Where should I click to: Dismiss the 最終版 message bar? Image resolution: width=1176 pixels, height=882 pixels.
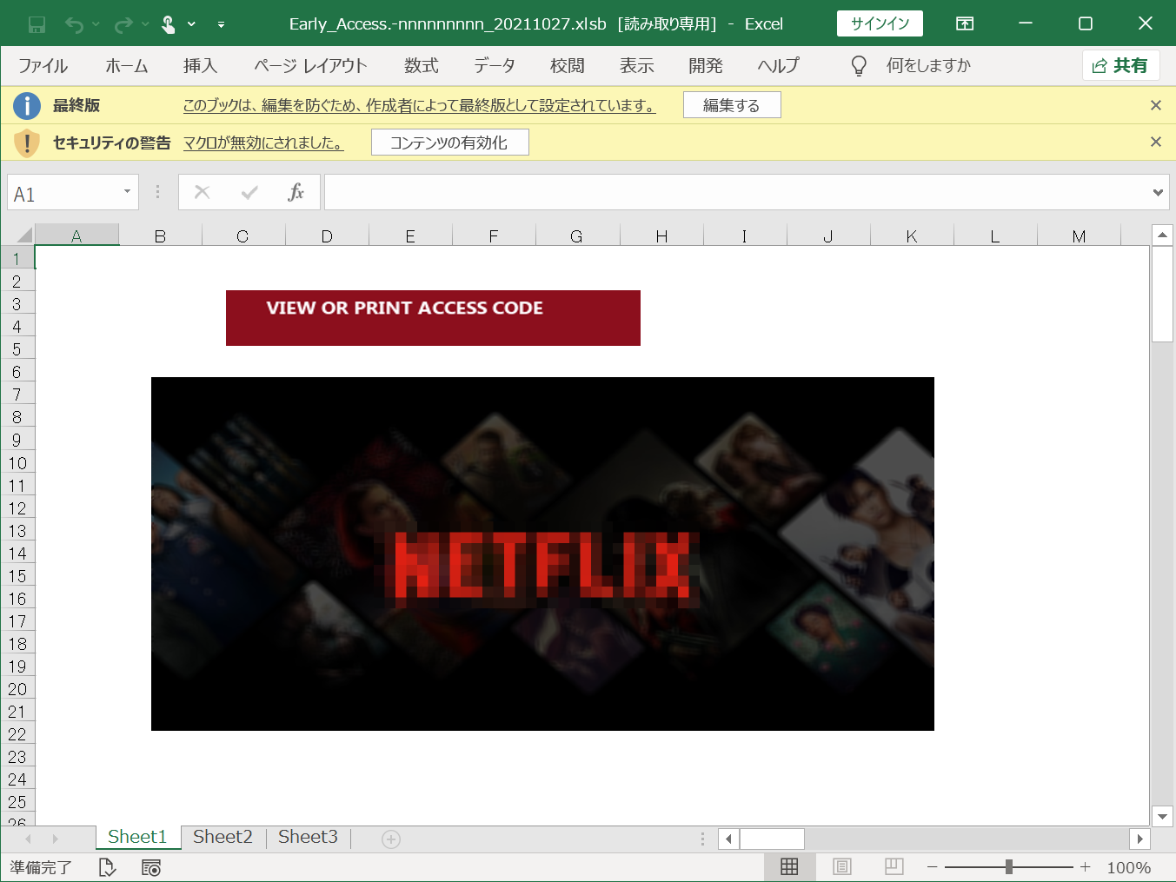(x=1156, y=105)
